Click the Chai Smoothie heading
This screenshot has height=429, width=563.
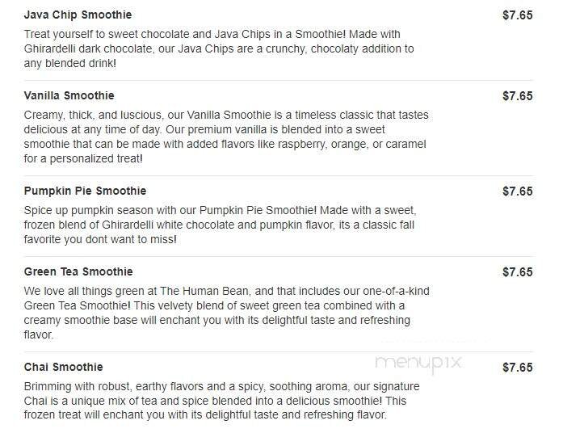coord(63,368)
